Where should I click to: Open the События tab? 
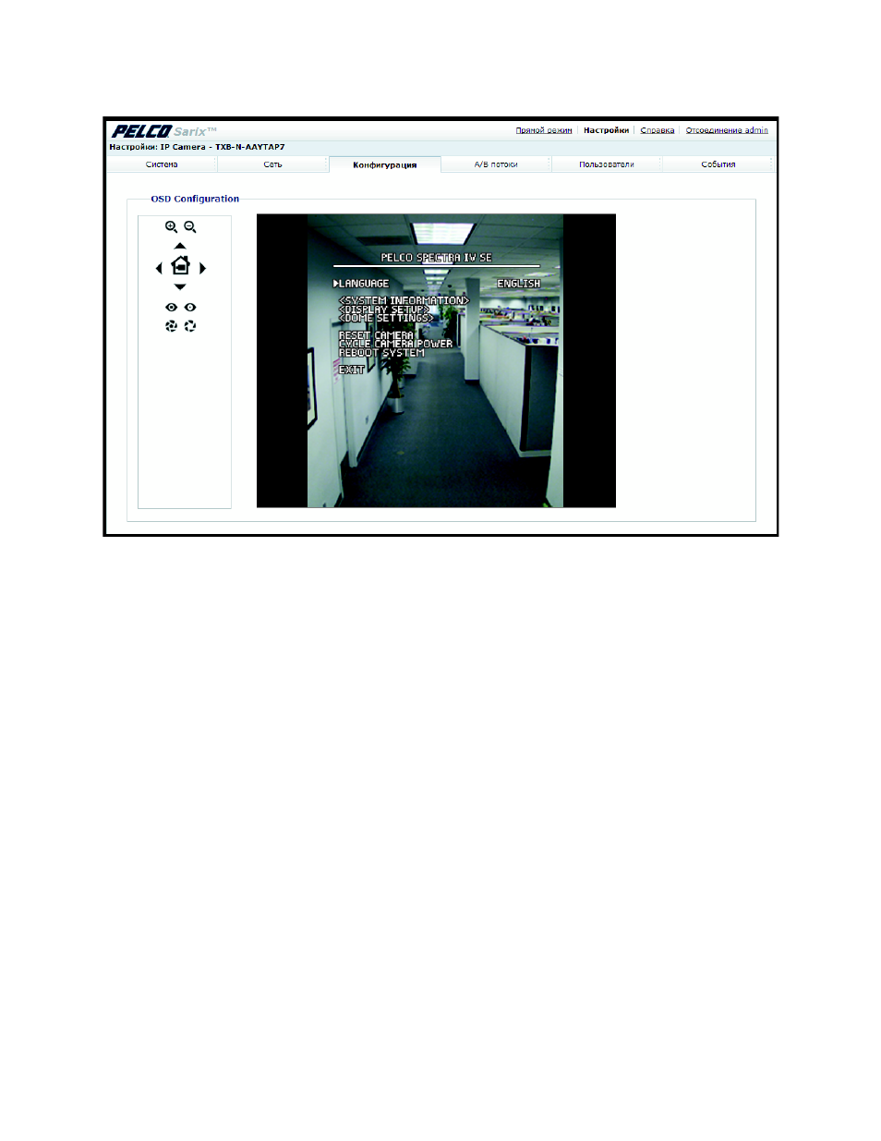718,164
